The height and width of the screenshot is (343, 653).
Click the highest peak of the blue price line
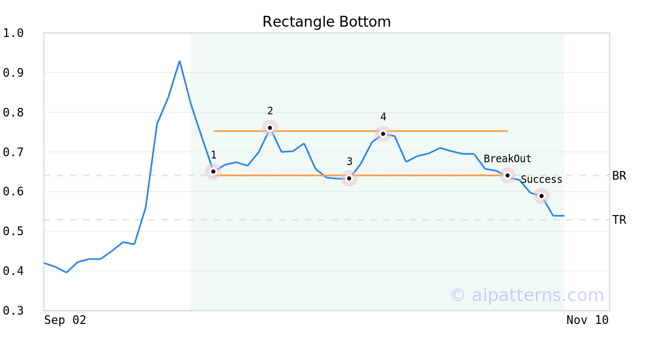click(x=180, y=61)
